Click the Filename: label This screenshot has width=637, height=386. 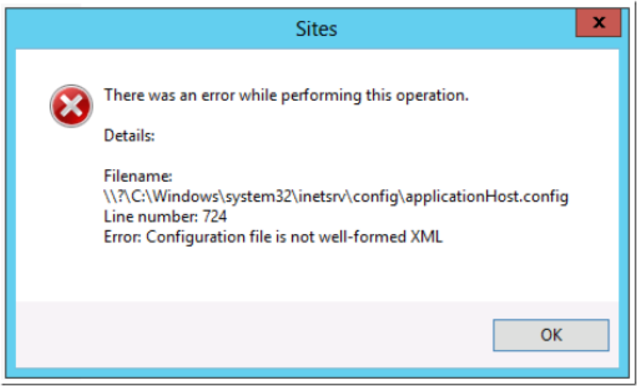[138, 176]
